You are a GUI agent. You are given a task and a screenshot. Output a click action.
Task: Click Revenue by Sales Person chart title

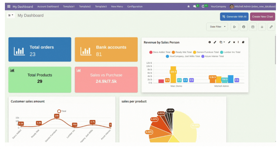tap(162, 43)
